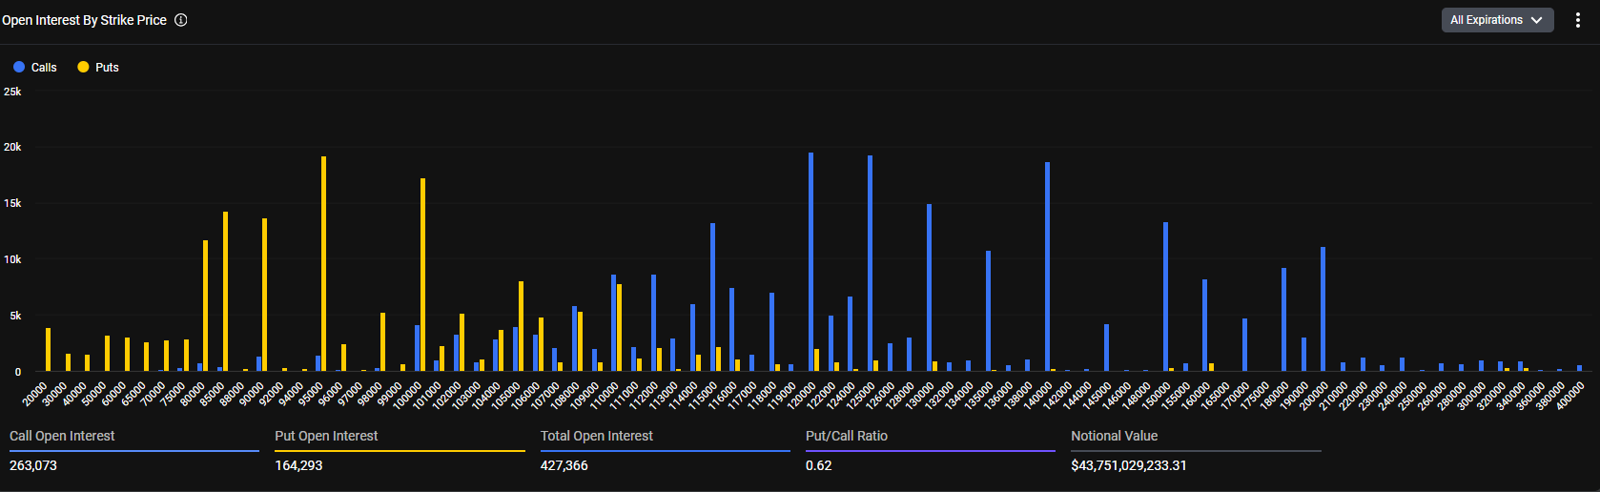The width and height of the screenshot is (1600, 492).
Task: Click the Put/Call Ratio label
Action: [847, 436]
